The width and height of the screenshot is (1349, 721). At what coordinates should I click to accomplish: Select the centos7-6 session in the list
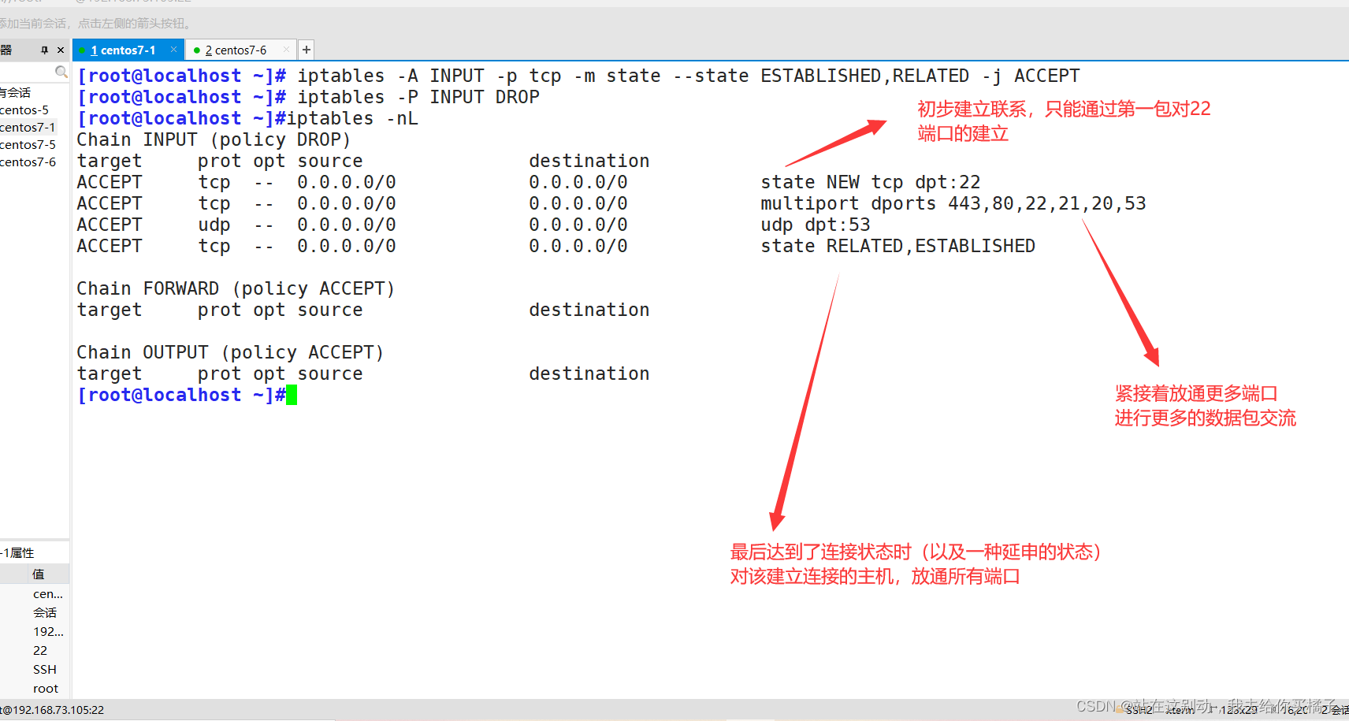[24, 163]
